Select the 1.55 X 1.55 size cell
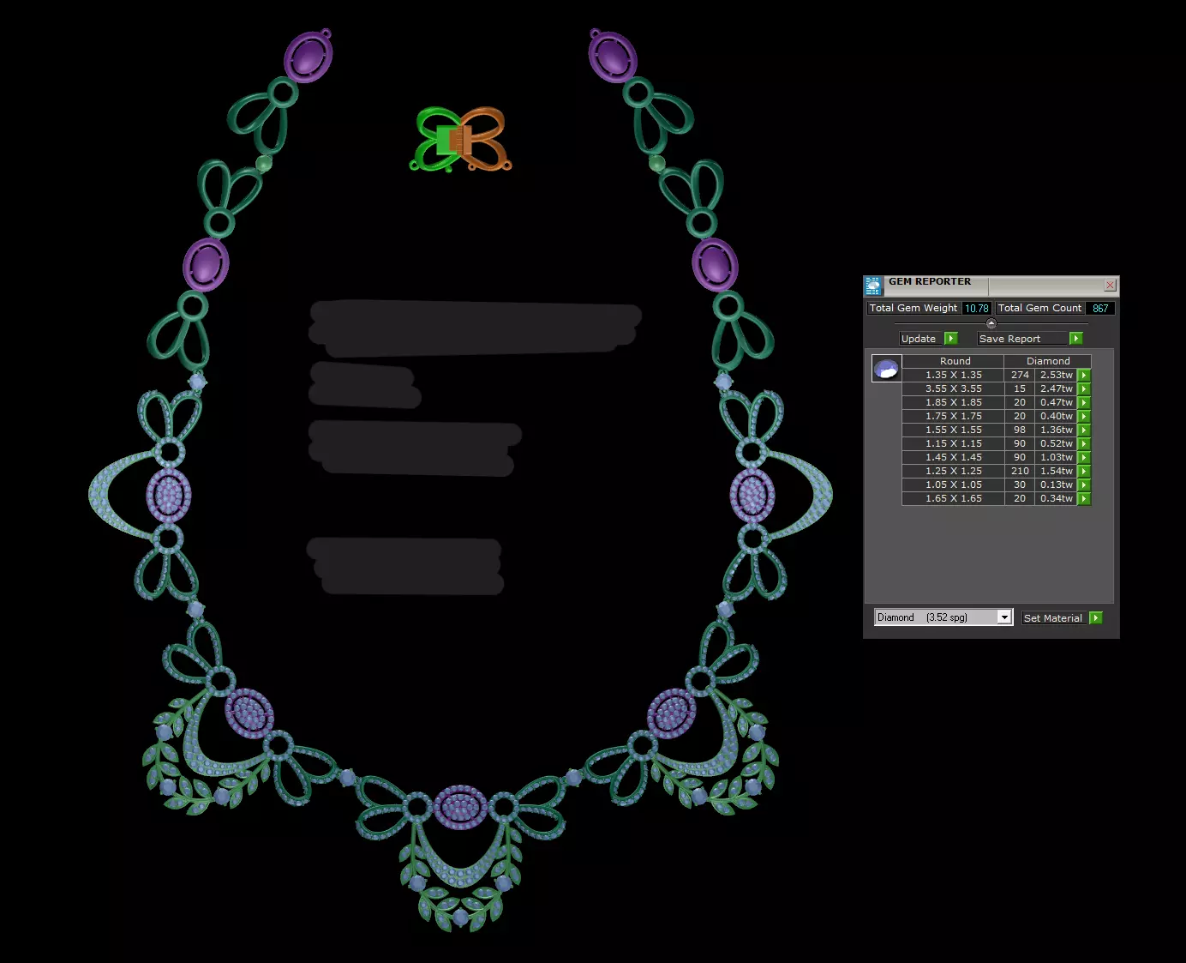 954,430
